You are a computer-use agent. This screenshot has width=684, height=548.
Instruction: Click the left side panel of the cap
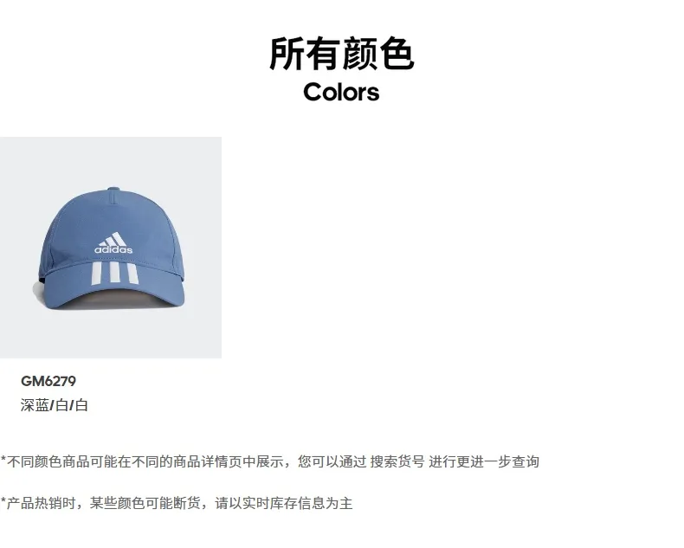[x=59, y=244]
